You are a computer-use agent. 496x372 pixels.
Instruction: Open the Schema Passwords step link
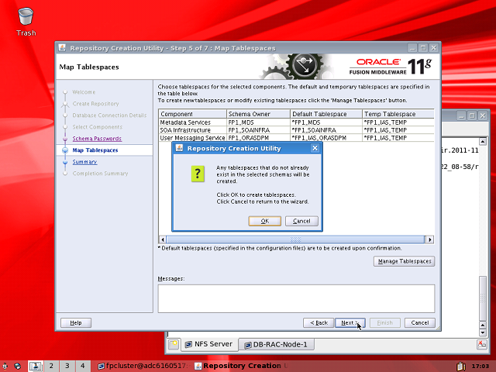97,139
